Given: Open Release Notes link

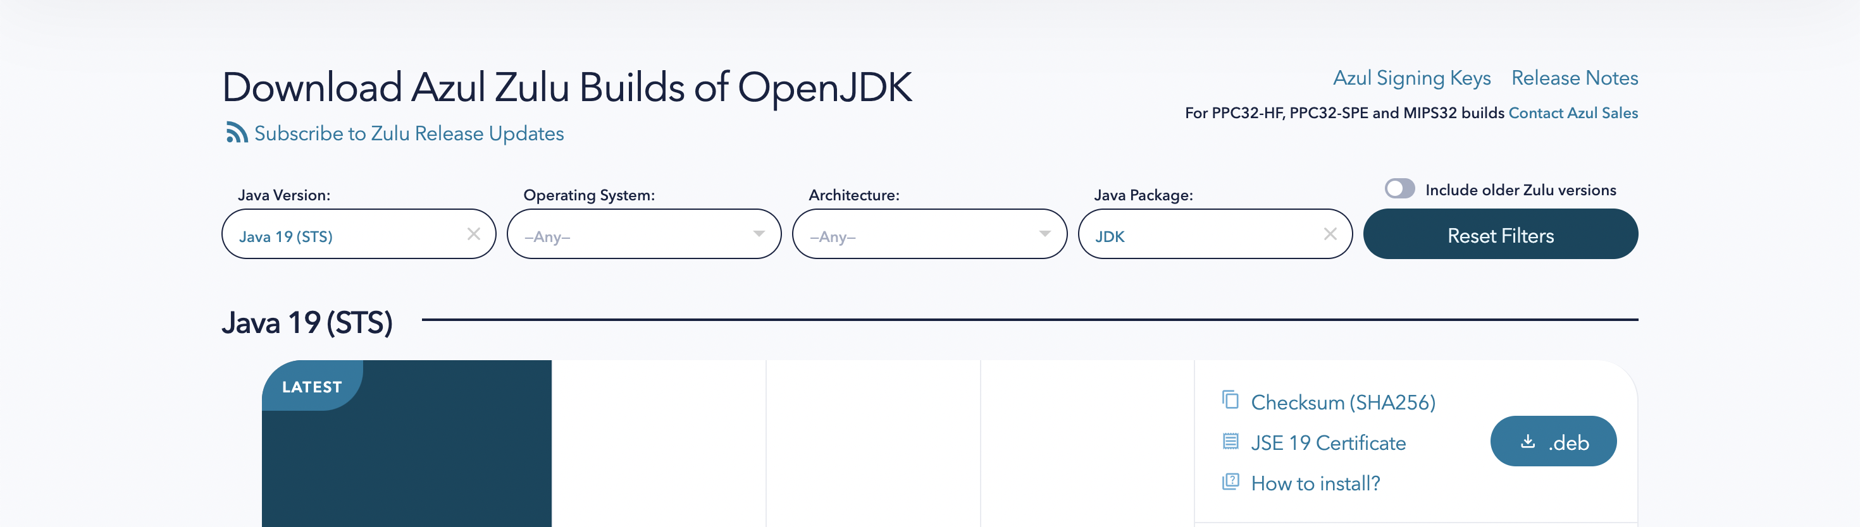Looking at the screenshot, I should 1575,78.
